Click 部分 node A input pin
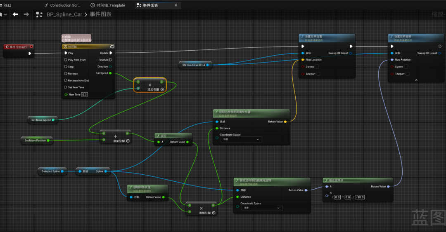Image resolution: width=446 pixels, height=232 pixels. (x=159, y=142)
